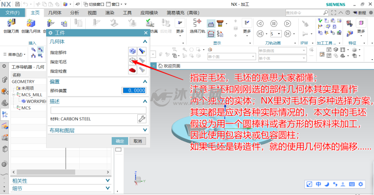Open material settings via the wrench icon
The width and height of the screenshot is (374, 195).
point(142,118)
